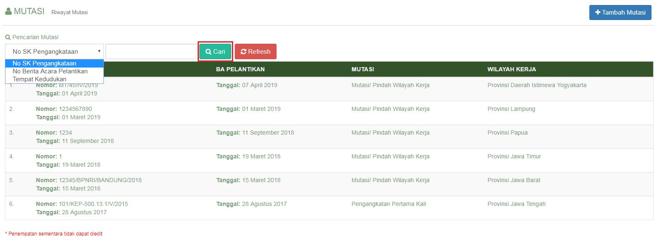The image size is (654, 243).
Task: Select row with Nomor 1234567890
Action: (75, 109)
